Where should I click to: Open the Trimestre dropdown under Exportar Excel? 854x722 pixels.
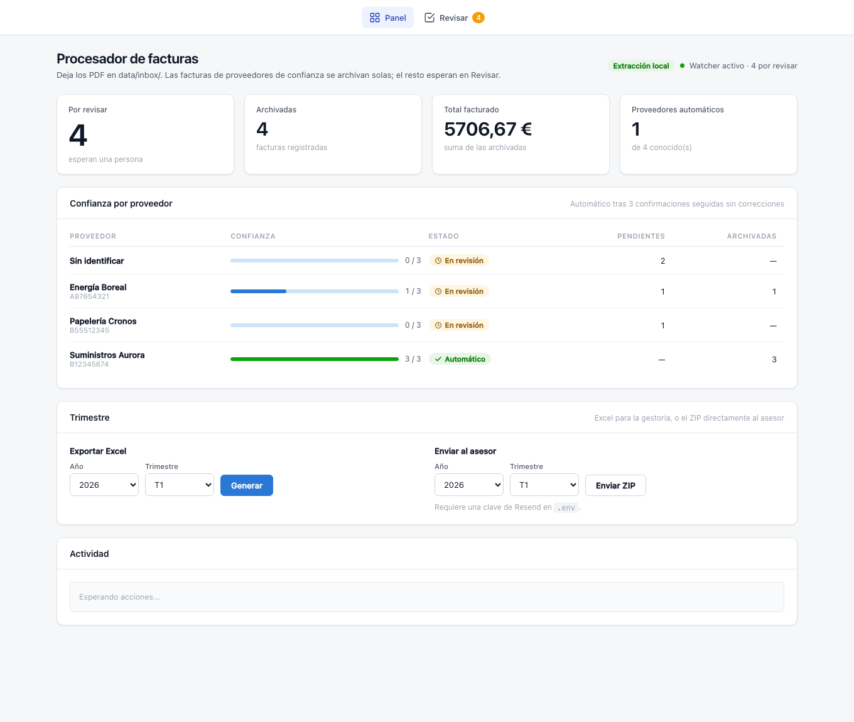pyautogui.click(x=180, y=485)
